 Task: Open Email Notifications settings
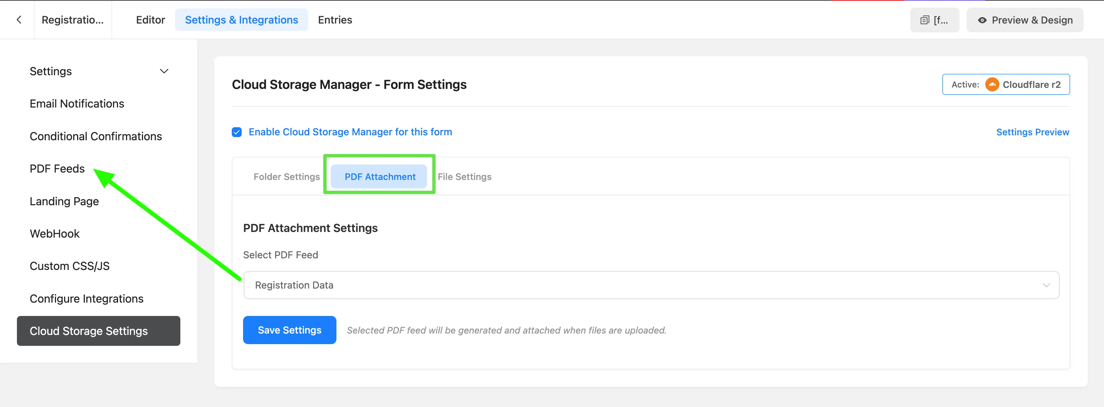point(77,103)
